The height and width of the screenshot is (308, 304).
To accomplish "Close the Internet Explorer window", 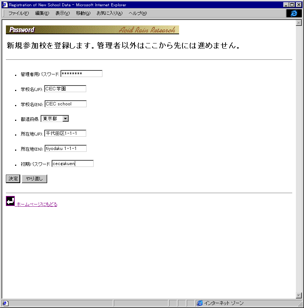I will 299,5.
